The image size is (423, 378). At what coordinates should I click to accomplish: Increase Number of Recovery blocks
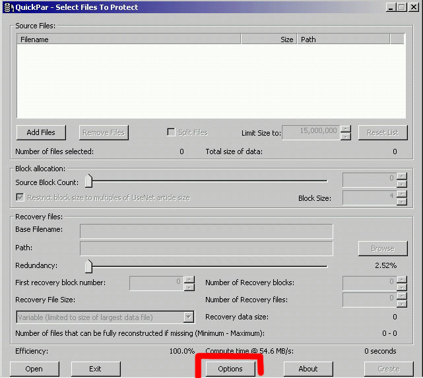402,280
